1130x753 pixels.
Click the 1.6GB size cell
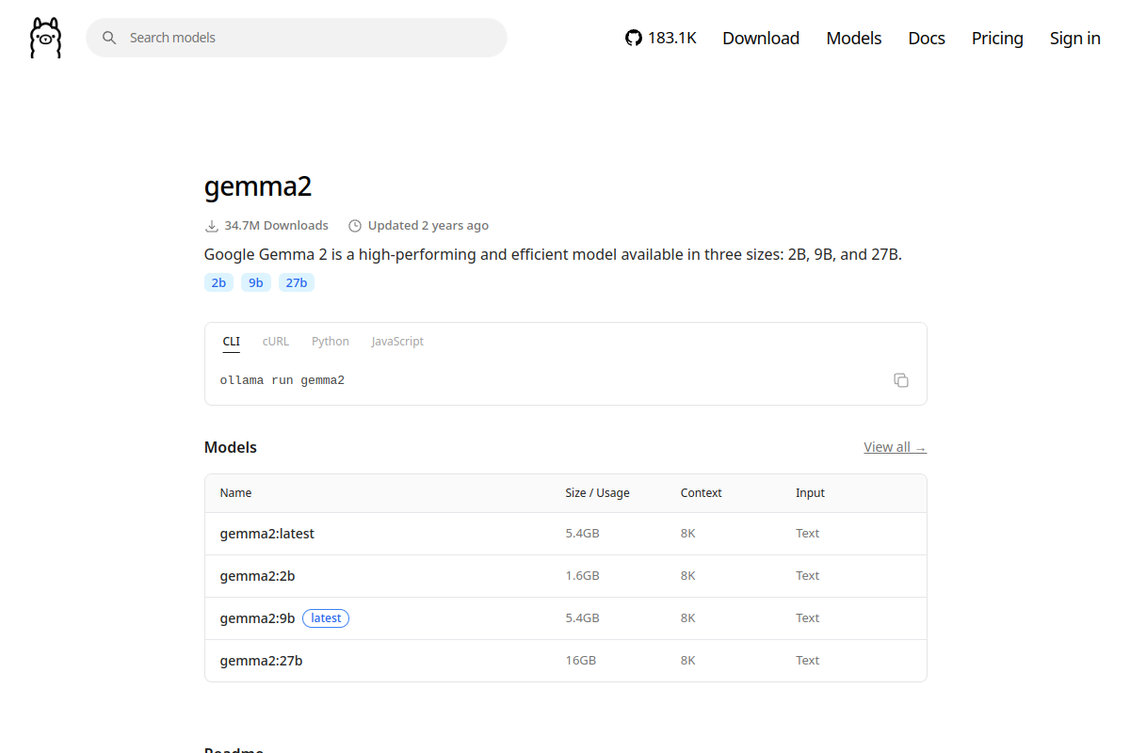tap(583, 576)
